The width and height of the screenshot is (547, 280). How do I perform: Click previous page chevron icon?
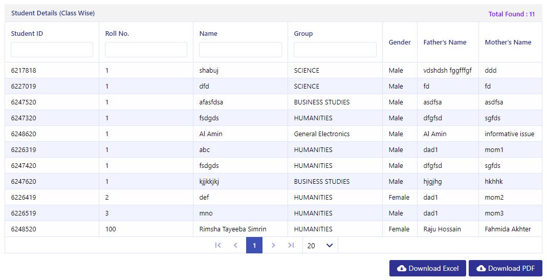click(x=235, y=245)
